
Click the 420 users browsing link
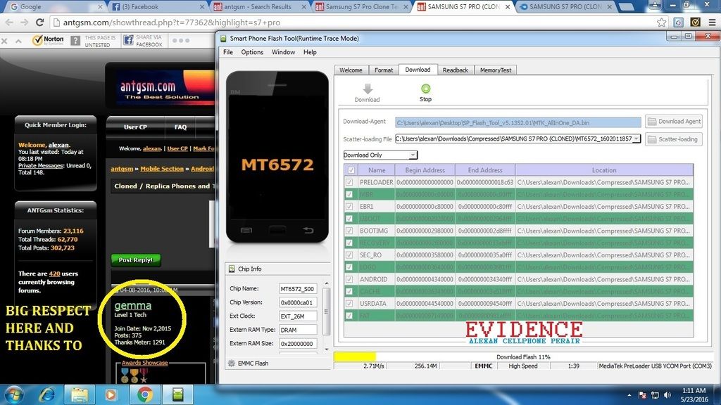tap(55, 274)
